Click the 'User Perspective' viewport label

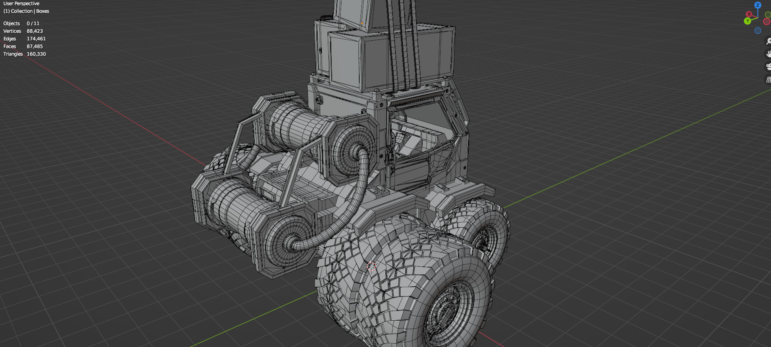click(21, 3)
